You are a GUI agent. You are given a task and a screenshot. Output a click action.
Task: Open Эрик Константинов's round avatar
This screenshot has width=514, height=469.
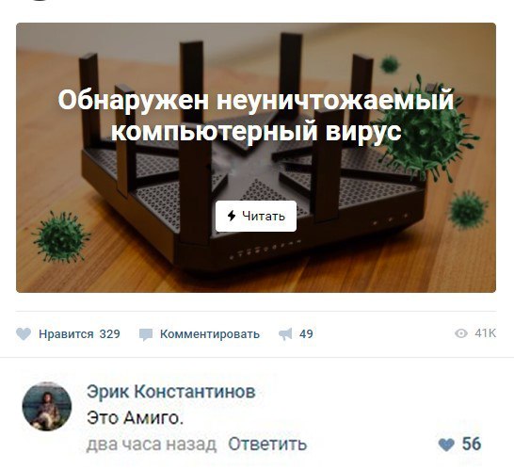tap(47, 406)
